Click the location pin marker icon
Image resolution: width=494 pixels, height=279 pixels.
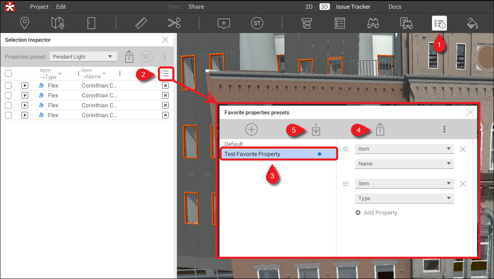[25, 23]
